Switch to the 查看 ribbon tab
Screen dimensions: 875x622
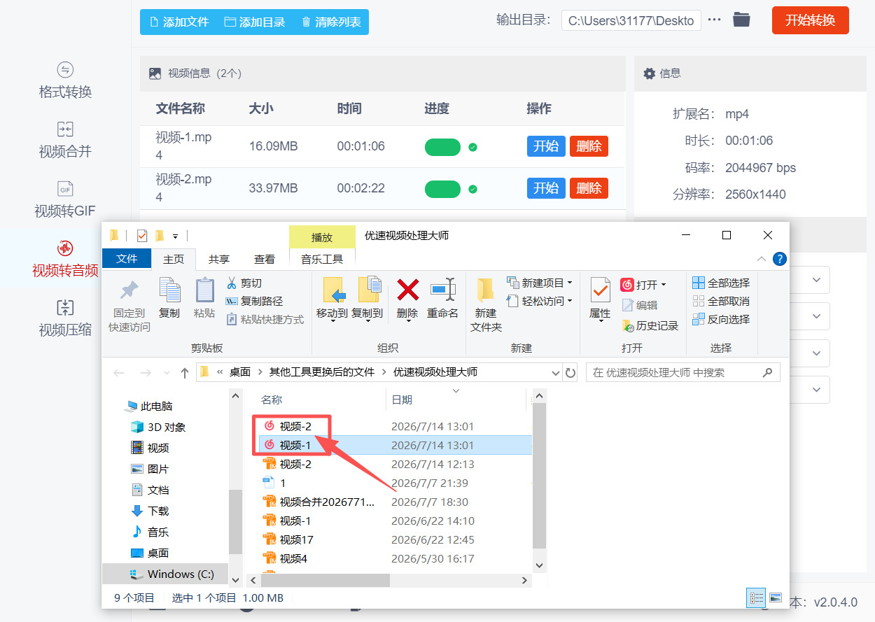(x=265, y=259)
